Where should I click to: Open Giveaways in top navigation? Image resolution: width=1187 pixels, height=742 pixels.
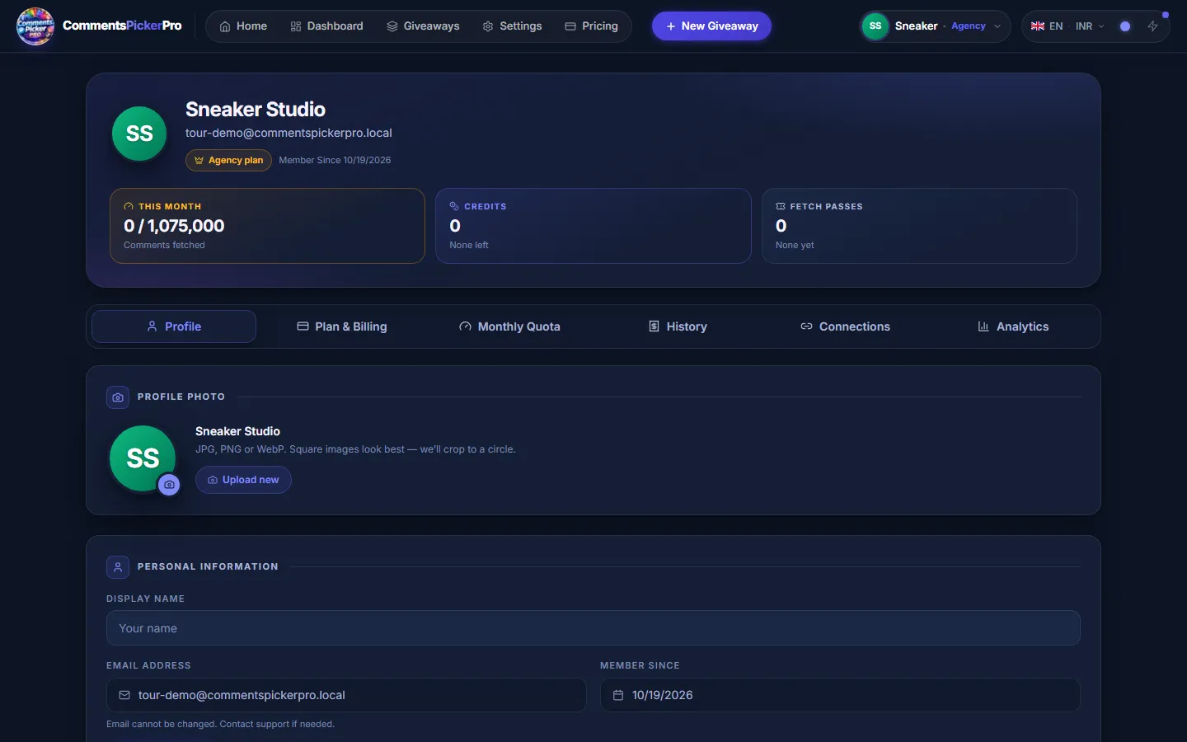[x=423, y=26]
